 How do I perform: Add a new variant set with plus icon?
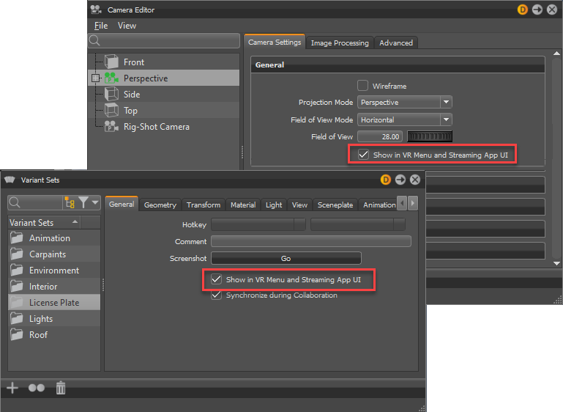pyautogui.click(x=12, y=388)
